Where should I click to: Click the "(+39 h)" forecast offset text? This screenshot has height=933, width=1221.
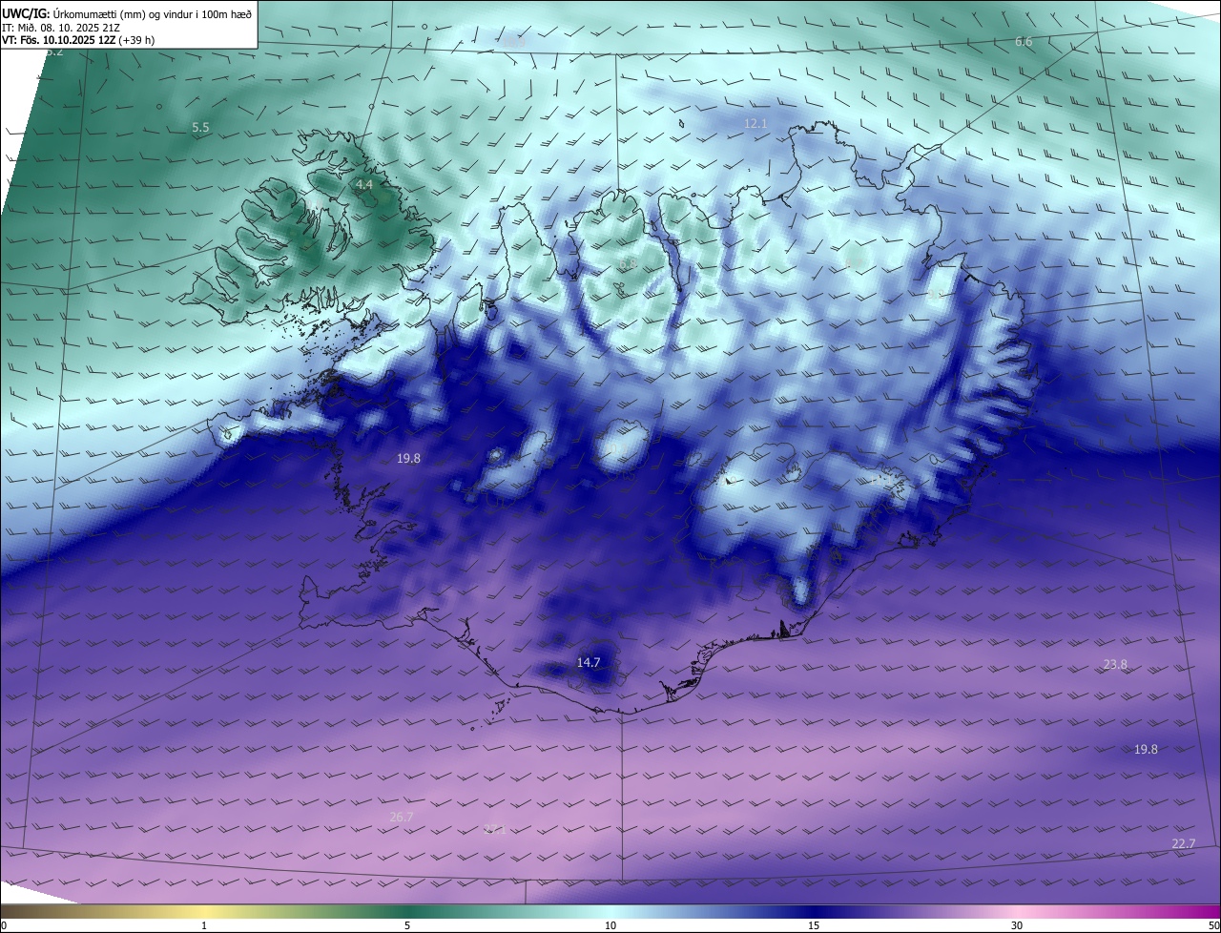137,40
